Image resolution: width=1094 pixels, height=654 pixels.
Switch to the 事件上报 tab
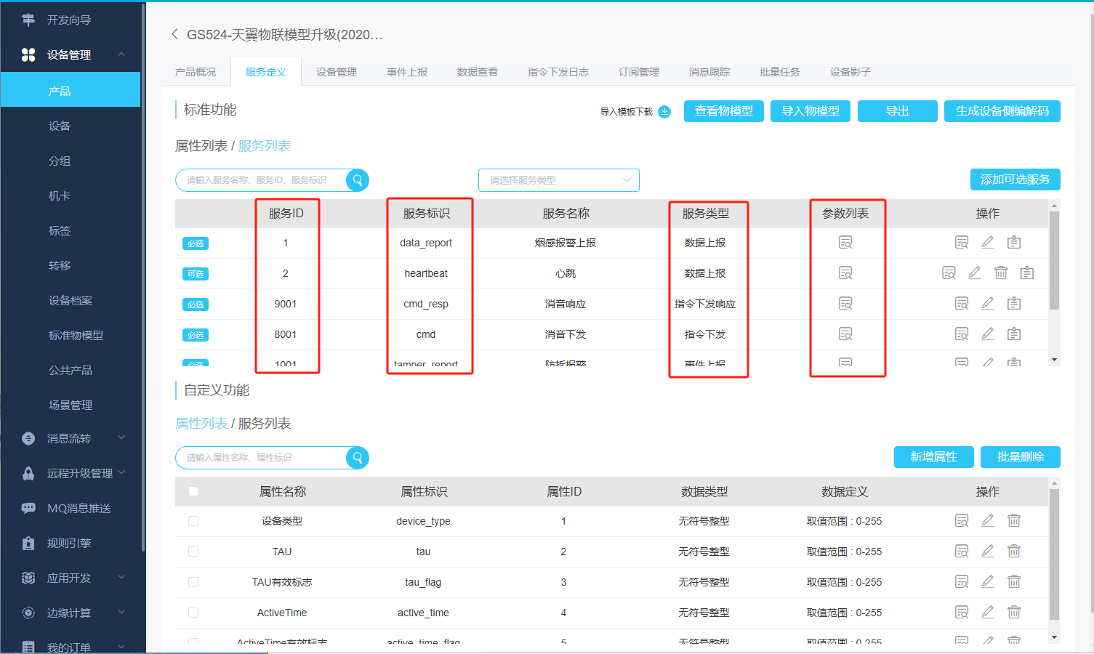[x=406, y=72]
